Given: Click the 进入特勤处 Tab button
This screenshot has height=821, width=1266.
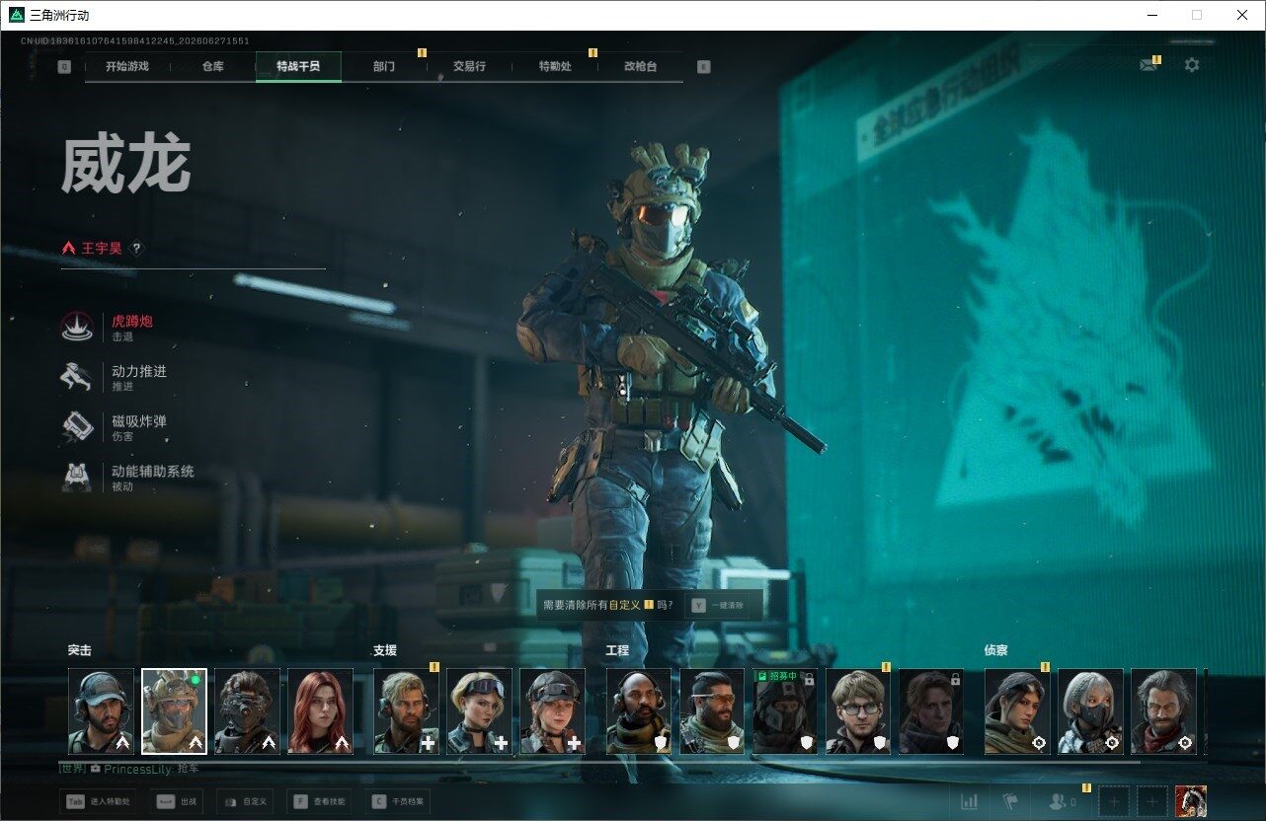Looking at the screenshot, I should [x=98, y=802].
